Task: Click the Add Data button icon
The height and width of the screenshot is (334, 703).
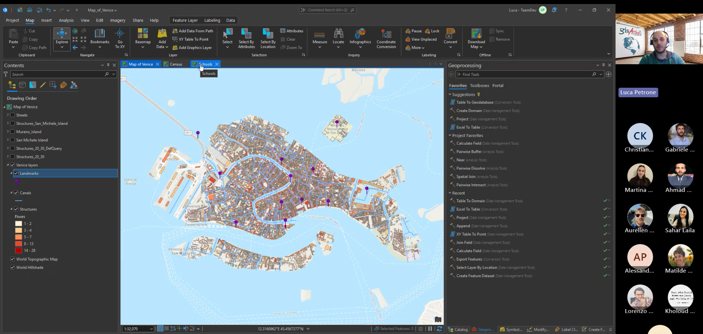Action: pyautogui.click(x=162, y=34)
